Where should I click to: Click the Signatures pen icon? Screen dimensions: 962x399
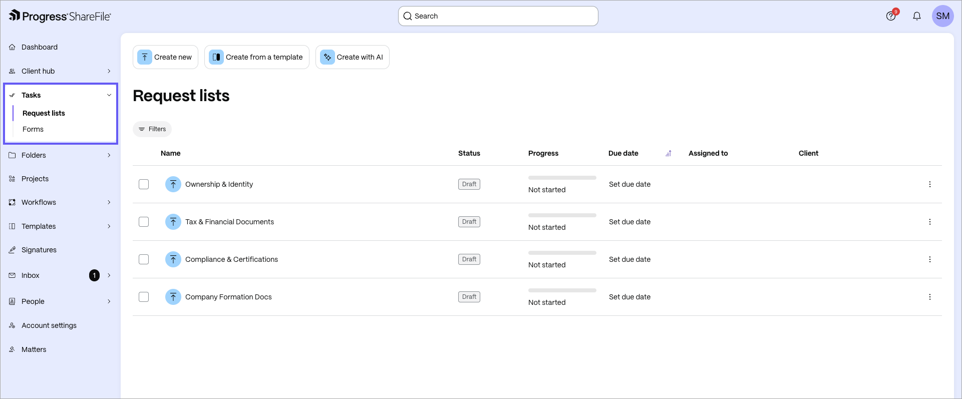pyautogui.click(x=12, y=250)
